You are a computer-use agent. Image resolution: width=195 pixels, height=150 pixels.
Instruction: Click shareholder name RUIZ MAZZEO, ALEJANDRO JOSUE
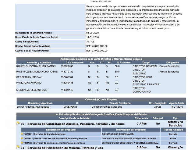[x=37, y=72]
